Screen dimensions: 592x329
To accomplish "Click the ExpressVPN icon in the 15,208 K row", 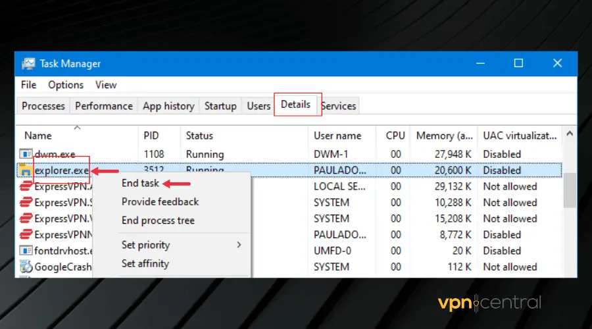I will (26, 218).
